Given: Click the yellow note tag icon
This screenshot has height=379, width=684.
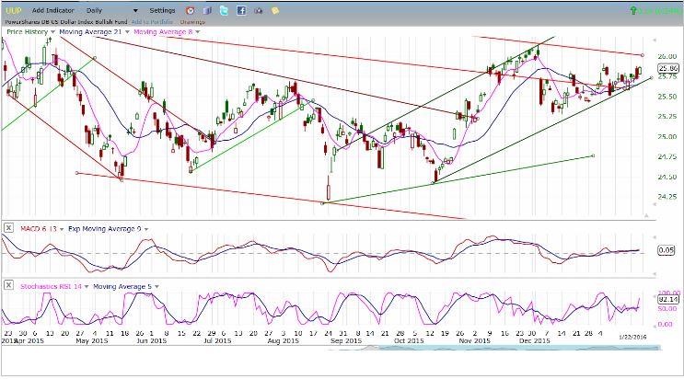Looking at the screenshot, I should (x=275, y=10).
